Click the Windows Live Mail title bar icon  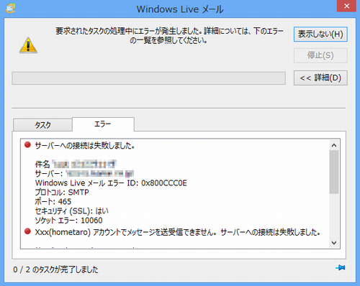(11, 9)
